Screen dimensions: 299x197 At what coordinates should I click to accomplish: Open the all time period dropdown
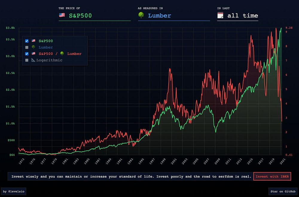click(238, 16)
